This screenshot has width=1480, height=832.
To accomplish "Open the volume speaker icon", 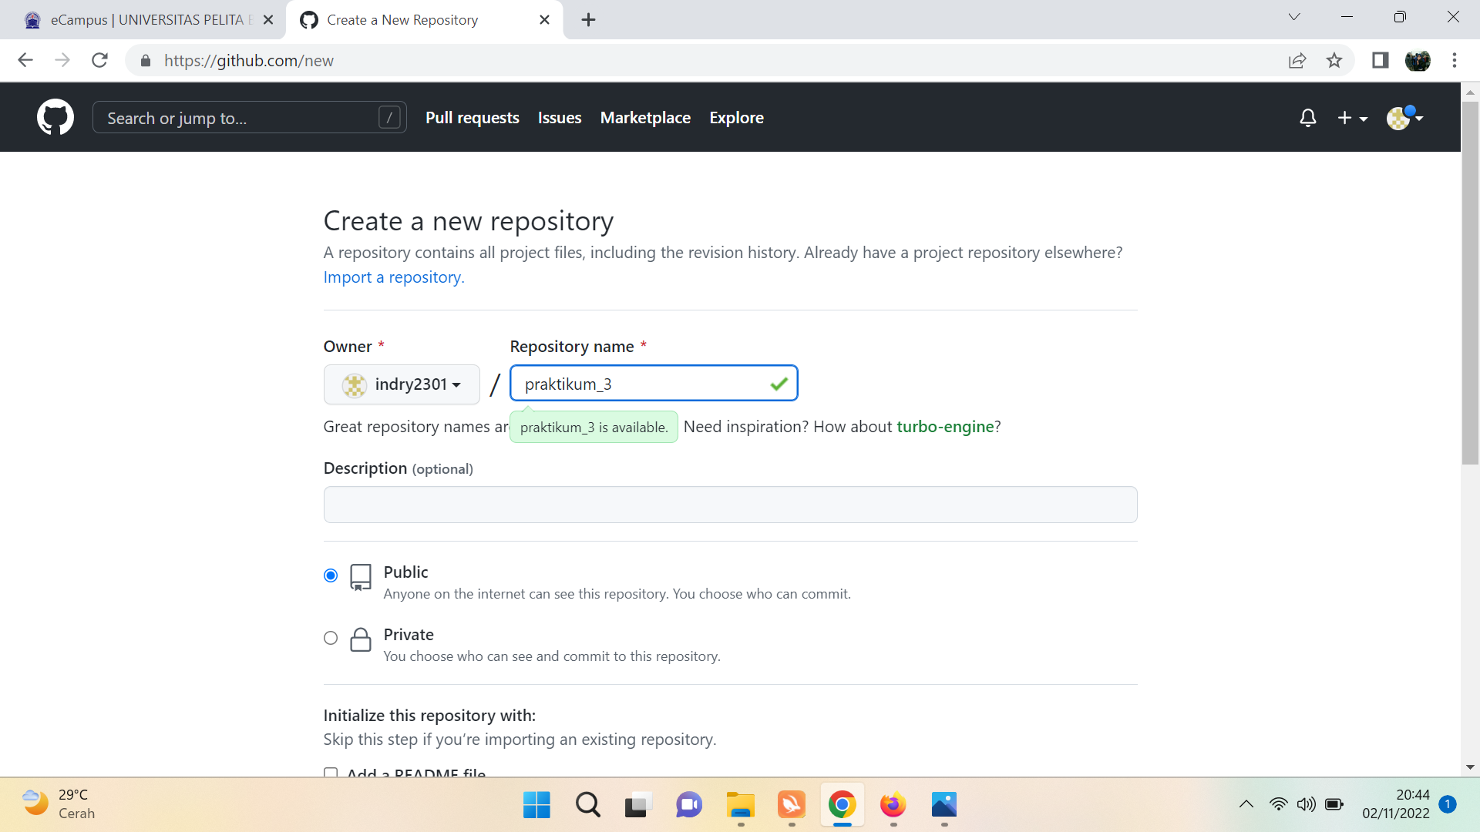I will click(1306, 804).
